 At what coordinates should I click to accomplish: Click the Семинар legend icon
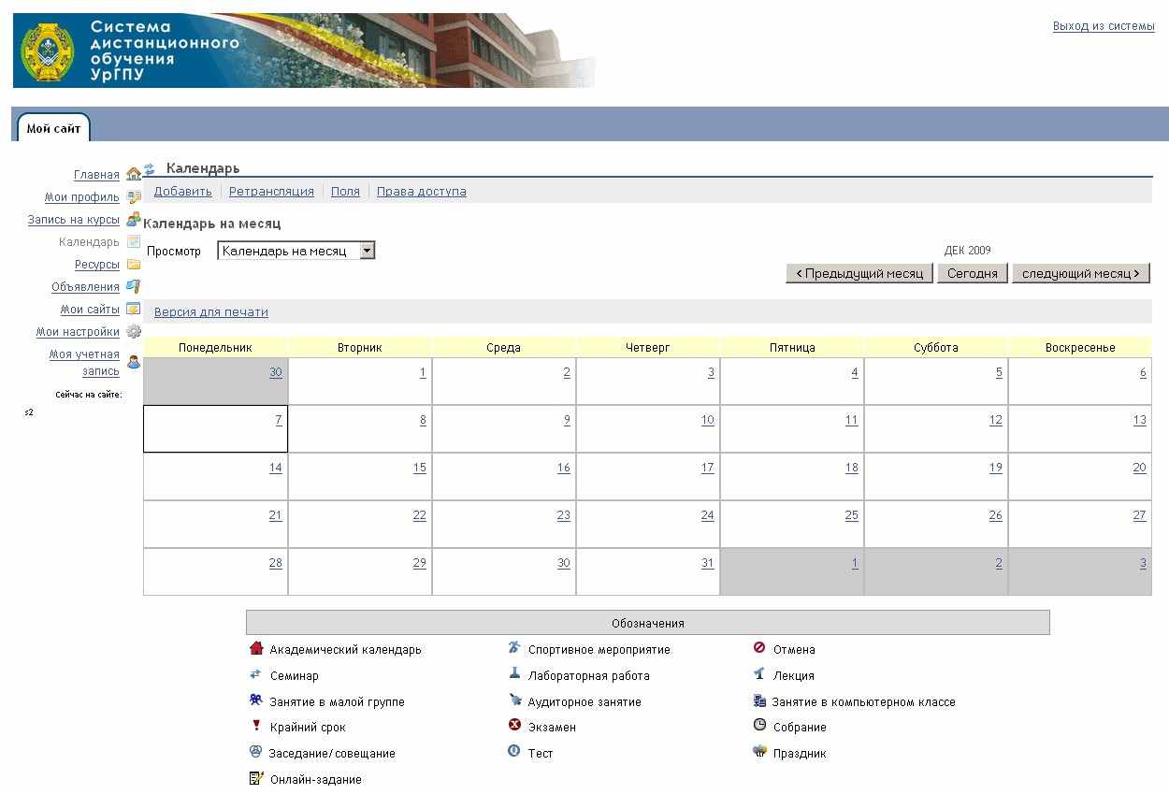pos(255,674)
